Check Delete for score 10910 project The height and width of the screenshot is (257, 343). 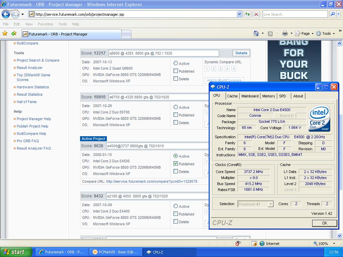[176, 122]
